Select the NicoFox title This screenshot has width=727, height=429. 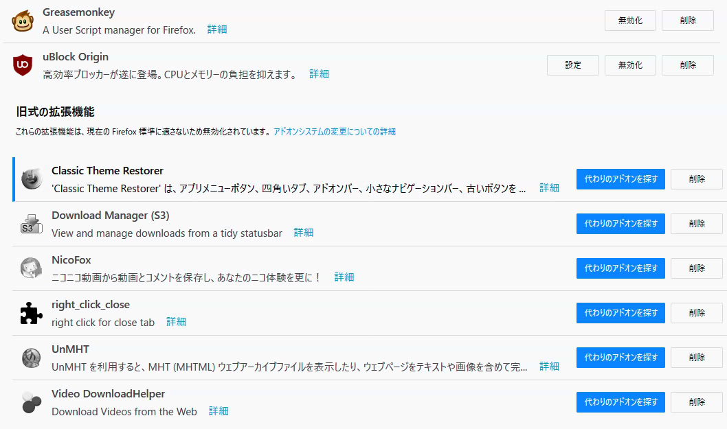pos(71,260)
